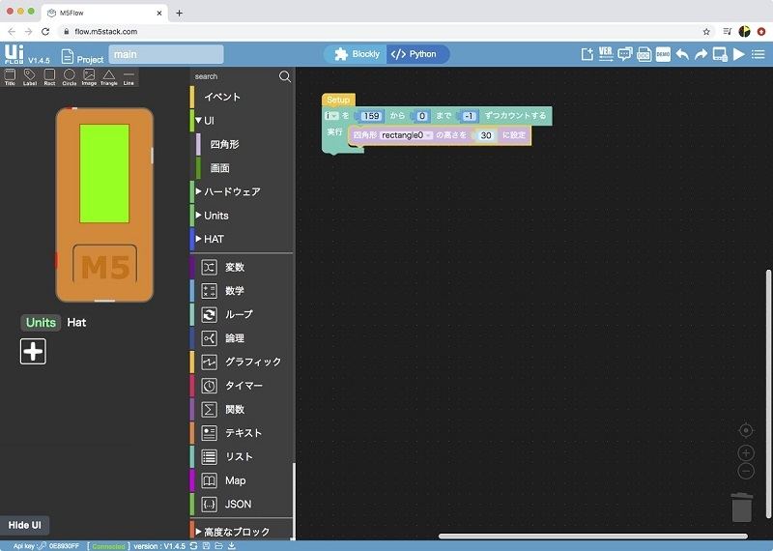Open the Hat tab
The image size is (773, 551).
76,322
